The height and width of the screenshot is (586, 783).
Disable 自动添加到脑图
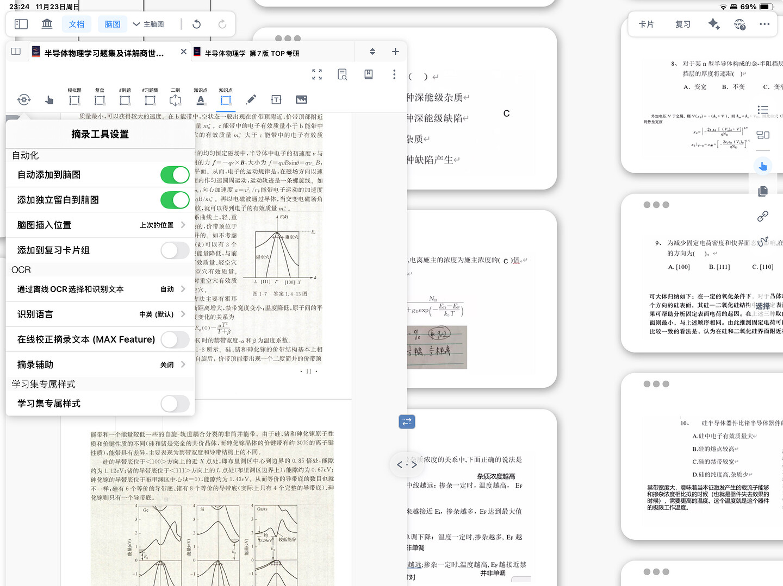pos(175,174)
